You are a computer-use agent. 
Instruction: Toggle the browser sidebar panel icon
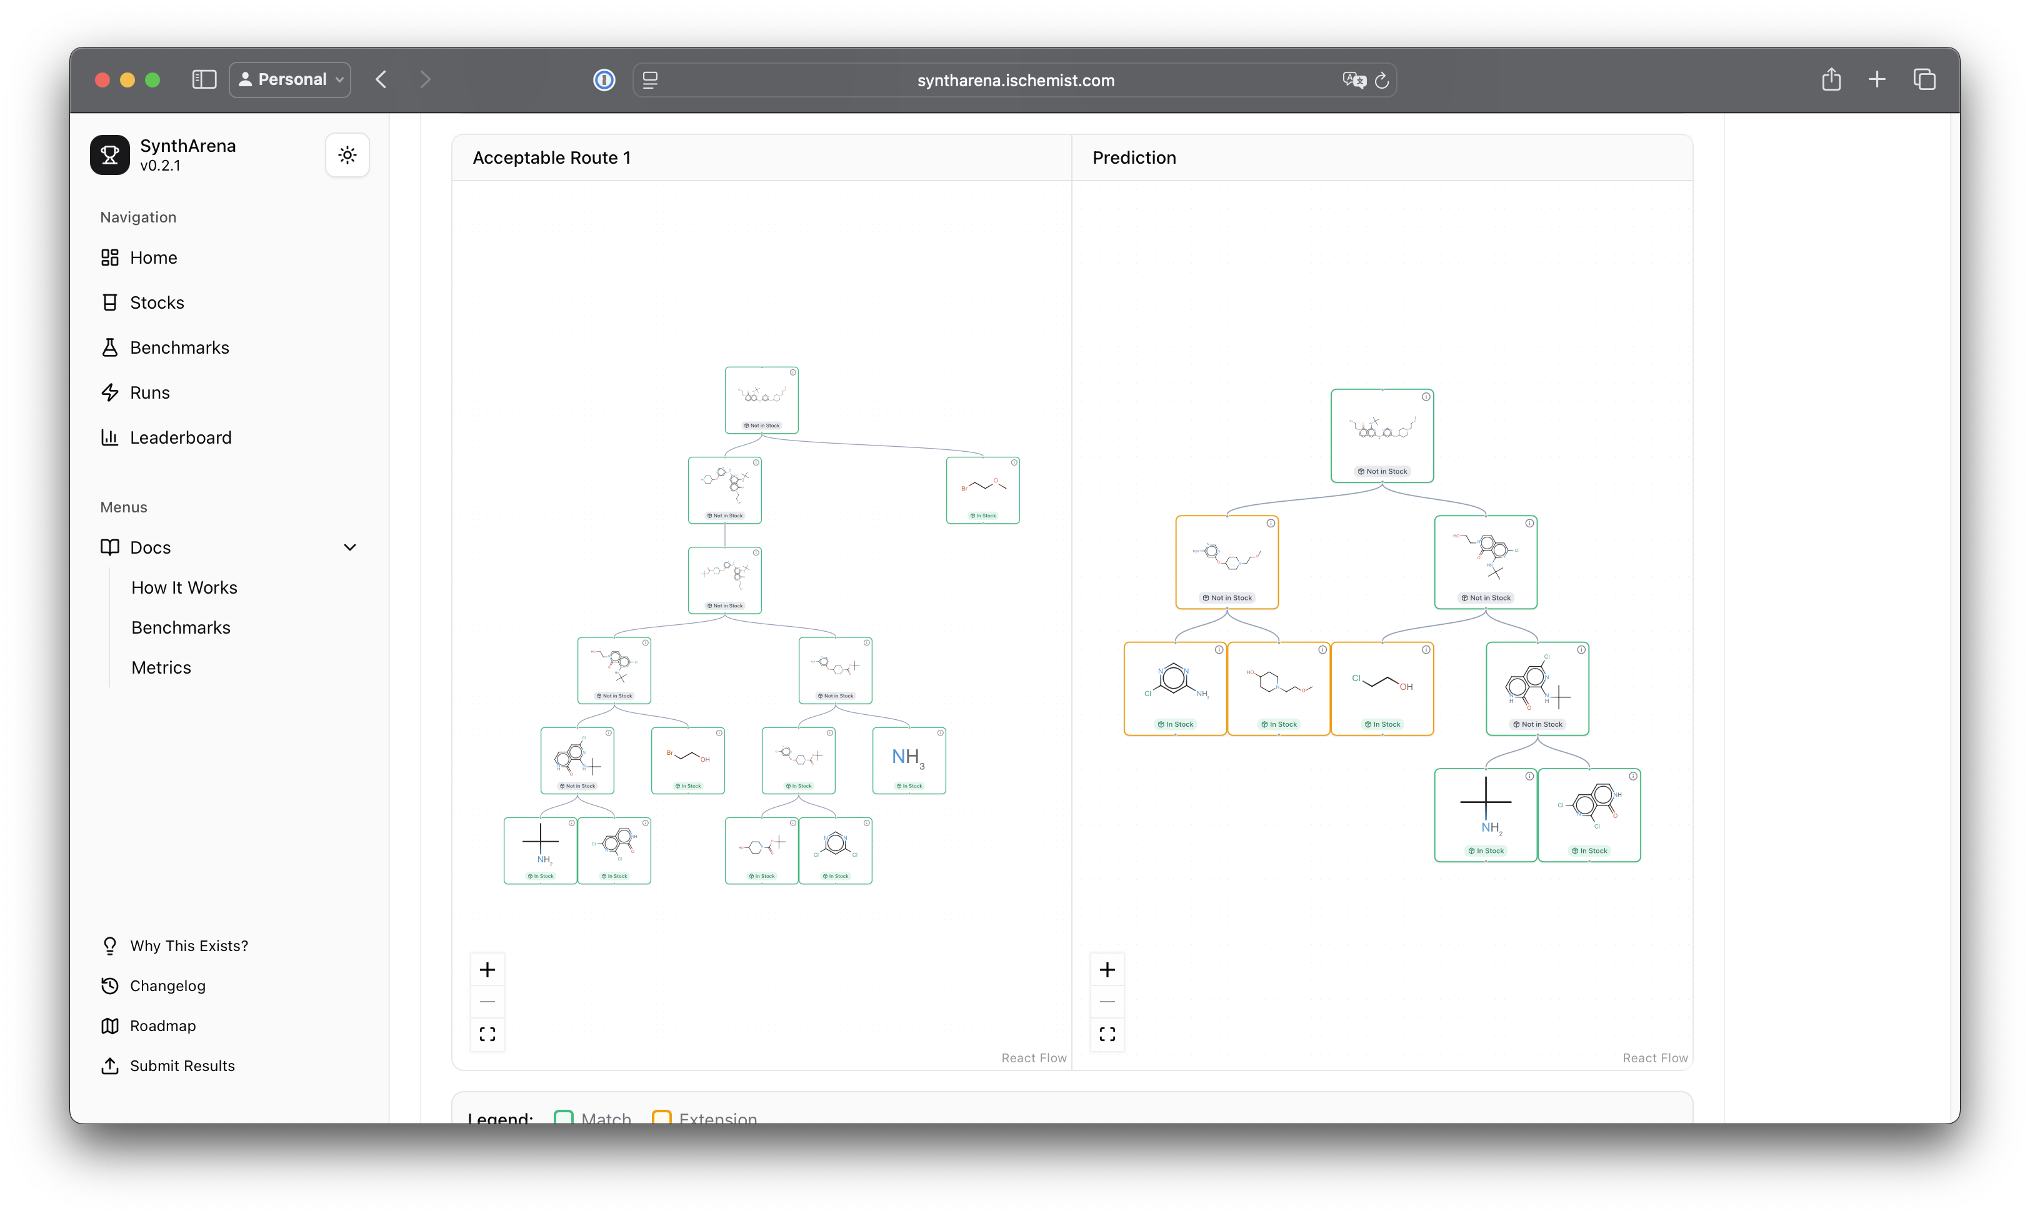[x=204, y=79]
